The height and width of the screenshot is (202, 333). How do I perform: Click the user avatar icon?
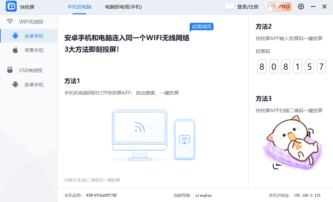tap(229, 6)
